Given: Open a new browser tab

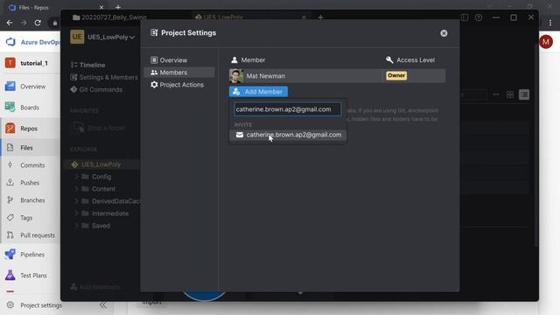Looking at the screenshot, I should [x=118, y=7].
